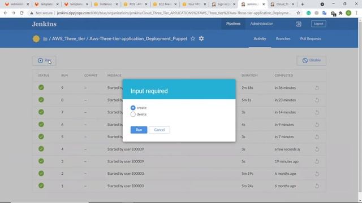Screen dimensions: 362x203
Task: Select the delete radio option
Action: pyautogui.click(x=133, y=114)
